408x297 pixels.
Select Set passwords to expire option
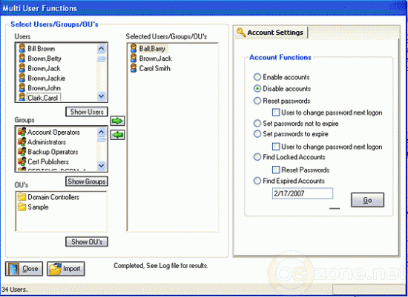click(x=257, y=134)
